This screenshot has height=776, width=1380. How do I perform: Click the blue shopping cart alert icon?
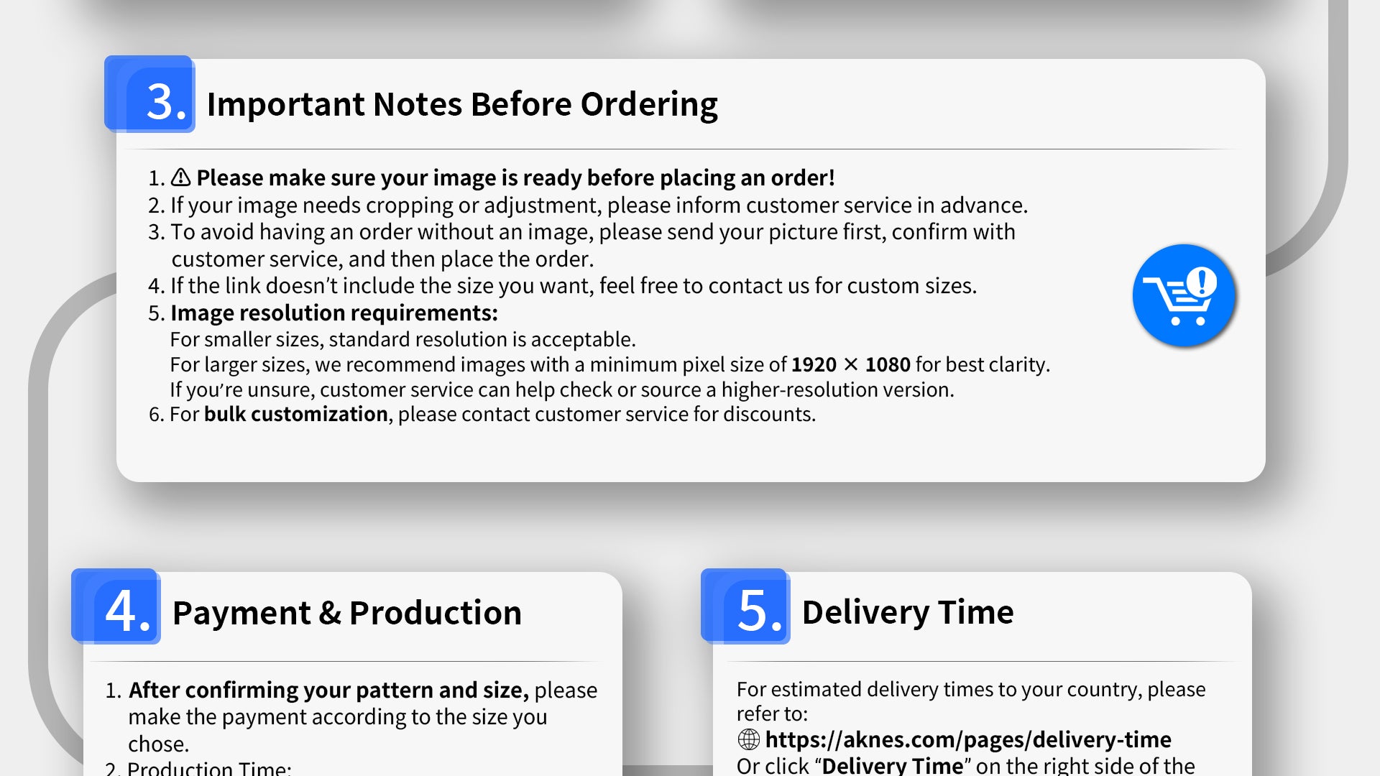pos(1184,295)
